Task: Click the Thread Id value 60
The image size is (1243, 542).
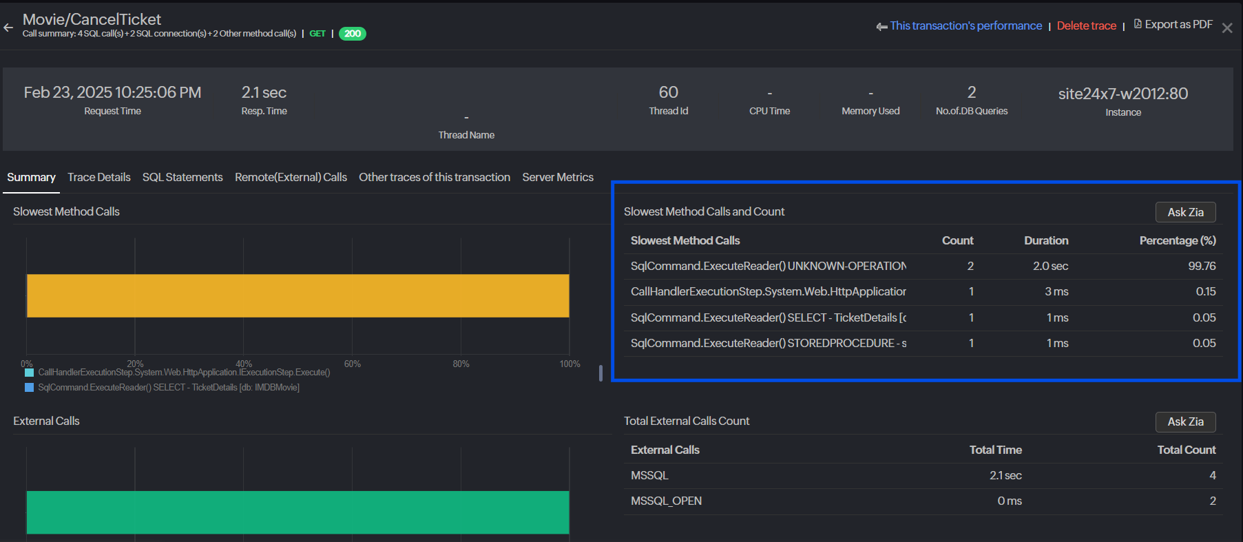Action: 669,92
